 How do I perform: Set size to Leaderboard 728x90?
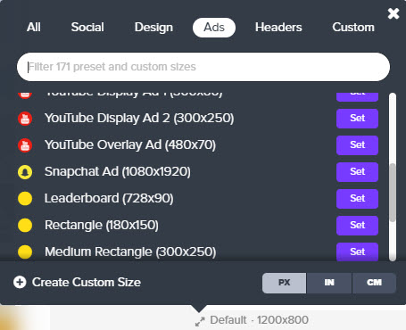(357, 199)
